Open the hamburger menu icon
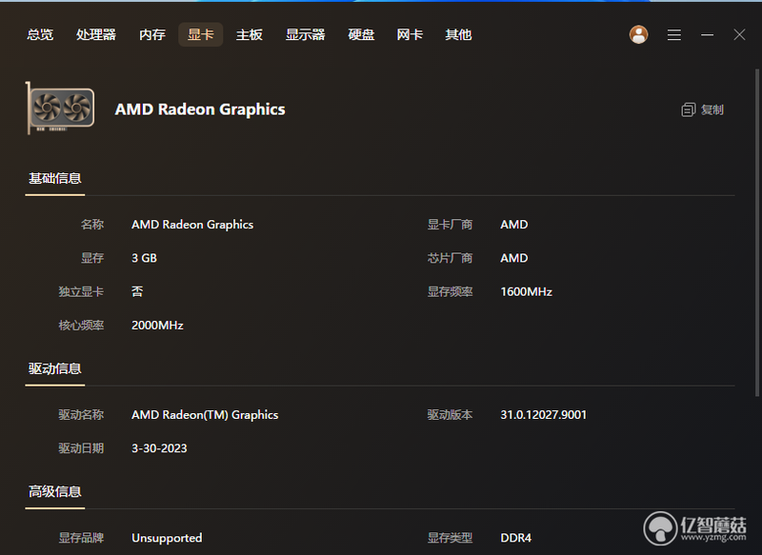 pyautogui.click(x=674, y=34)
